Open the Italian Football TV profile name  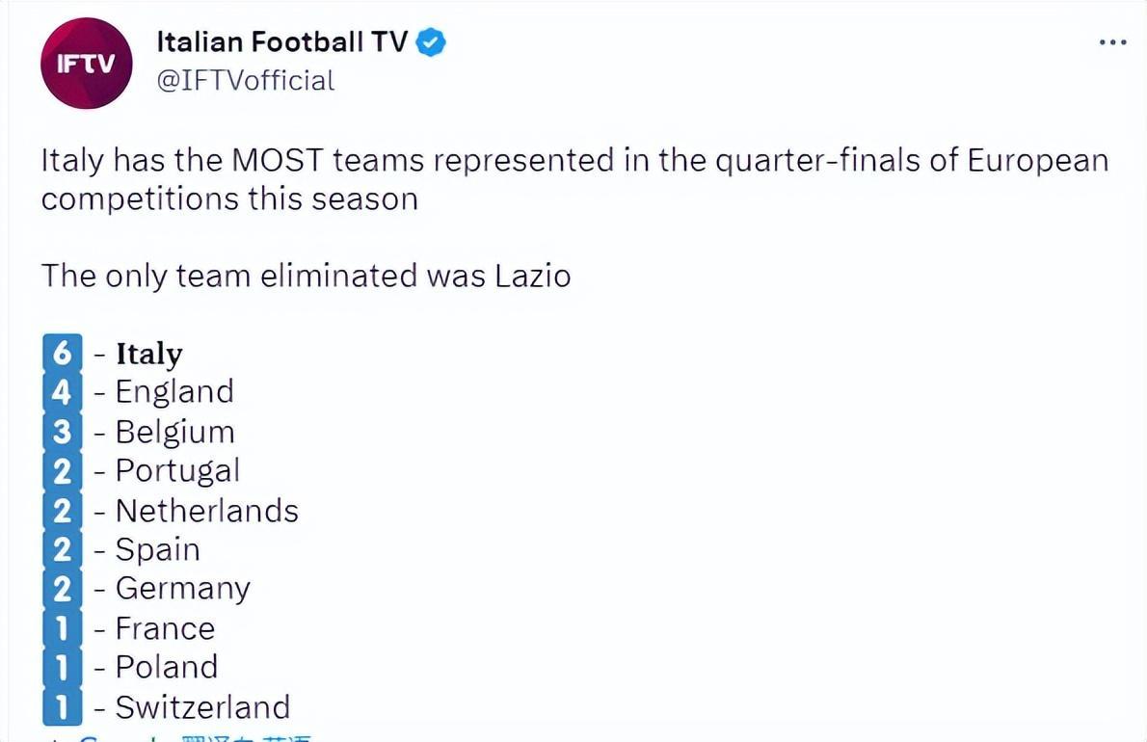click(x=281, y=42)
